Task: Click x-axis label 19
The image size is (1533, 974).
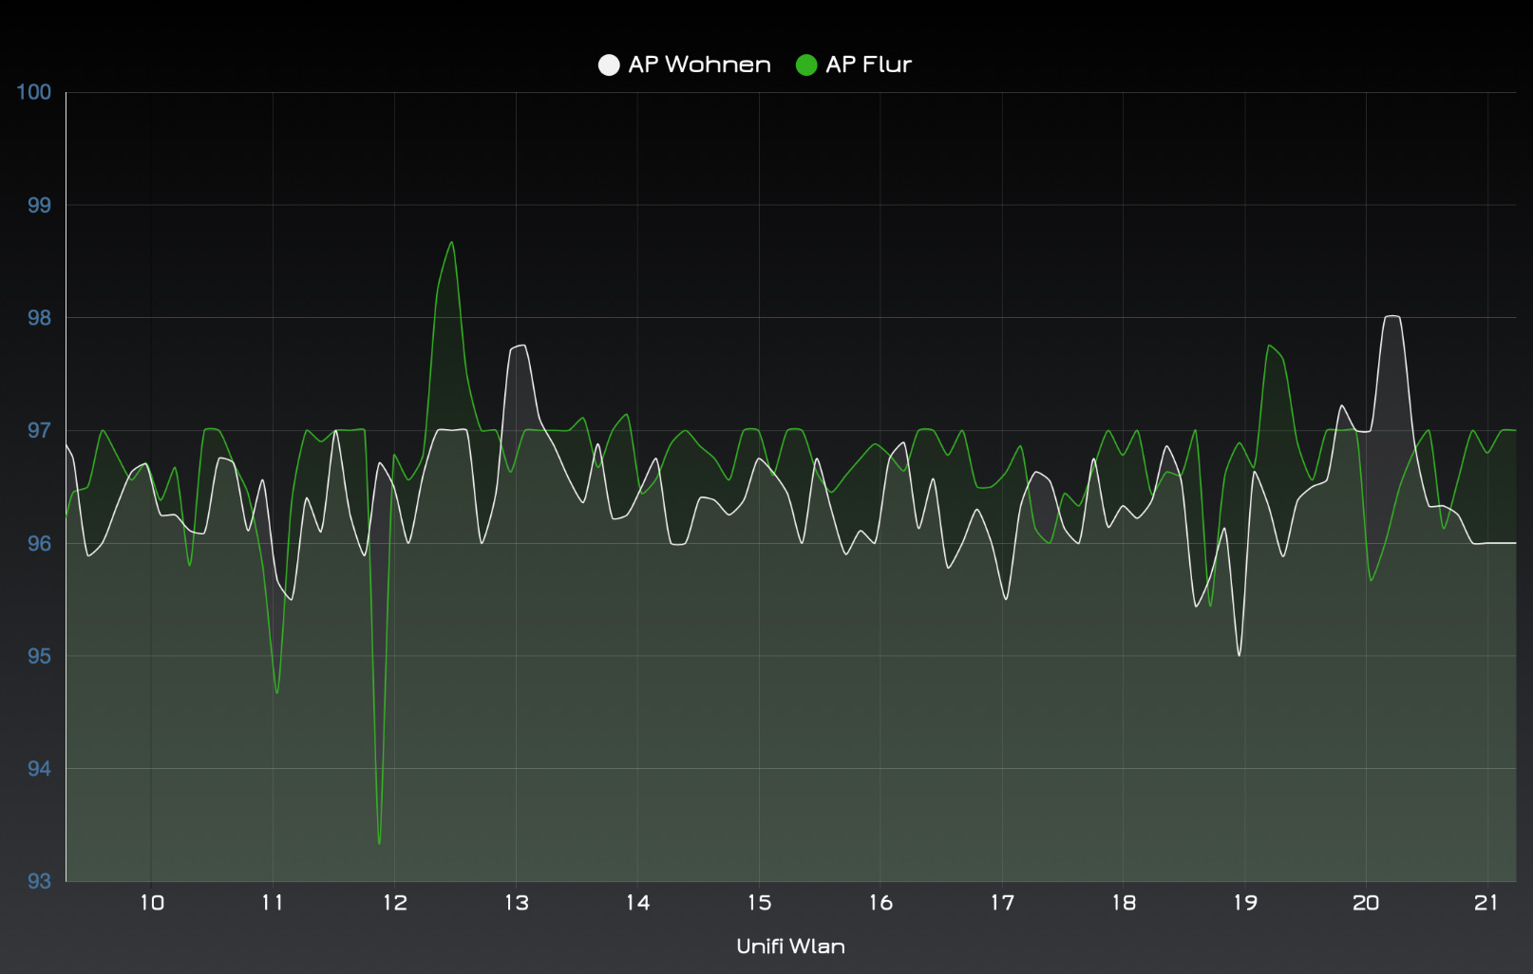Action: [x=1245, y=903]
